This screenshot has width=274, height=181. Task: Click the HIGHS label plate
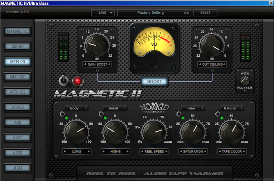(115, 152)
